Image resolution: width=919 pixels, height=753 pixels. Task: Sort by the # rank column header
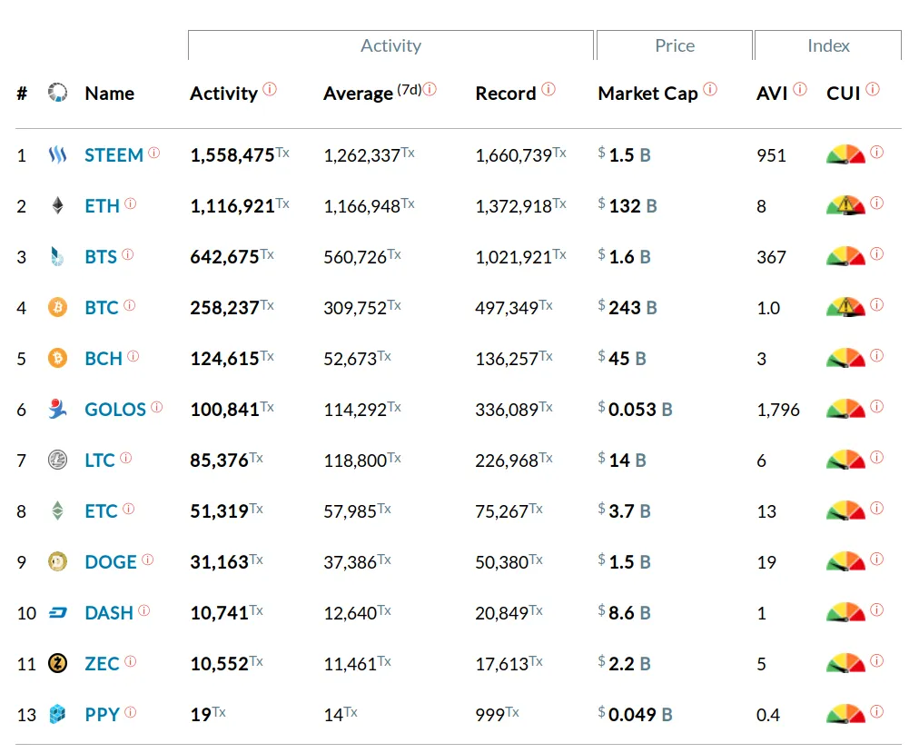coord(22,94)
